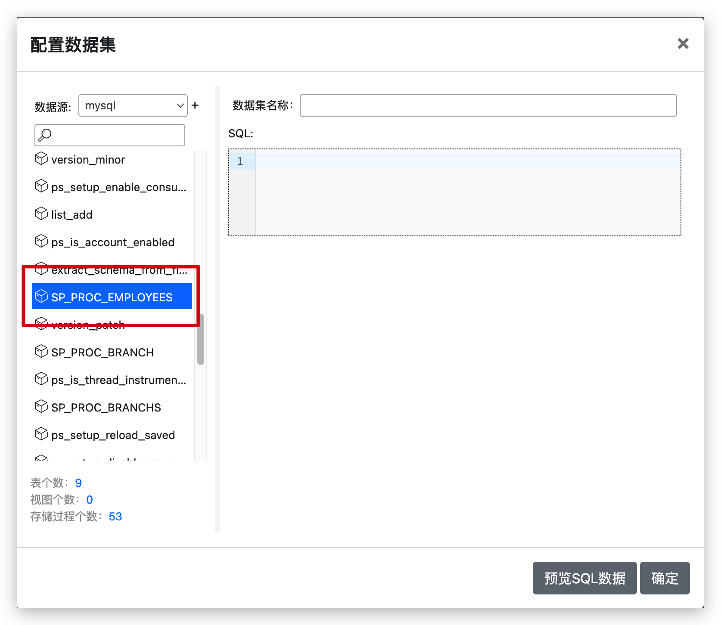721x625 pixels.
Task: Select ps_is_account_enabled entry
Action: (113, 242)
